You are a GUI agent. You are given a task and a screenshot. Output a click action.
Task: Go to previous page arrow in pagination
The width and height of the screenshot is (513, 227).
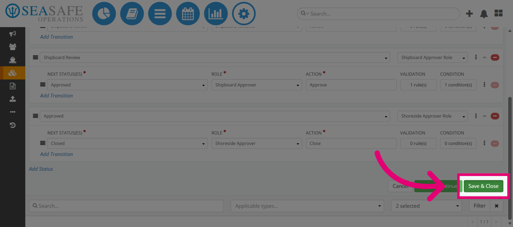pyautogui.click(x=472, y=222)
